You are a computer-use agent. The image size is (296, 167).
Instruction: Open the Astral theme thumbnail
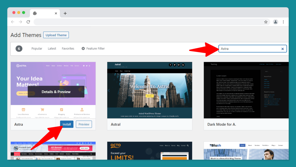point(150,90)
